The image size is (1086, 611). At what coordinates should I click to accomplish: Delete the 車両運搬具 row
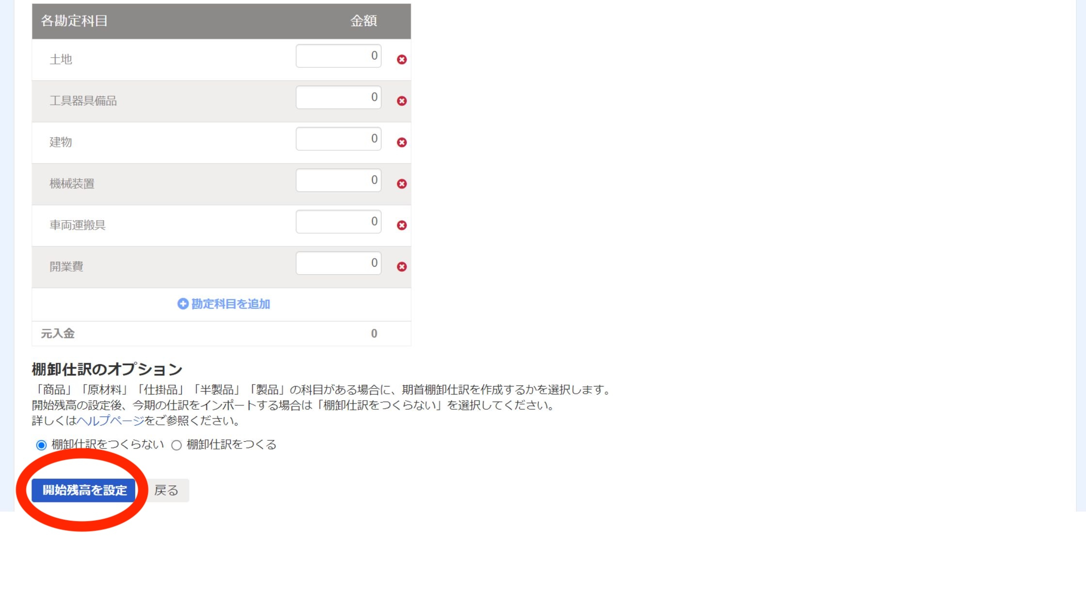coord(401,225)
